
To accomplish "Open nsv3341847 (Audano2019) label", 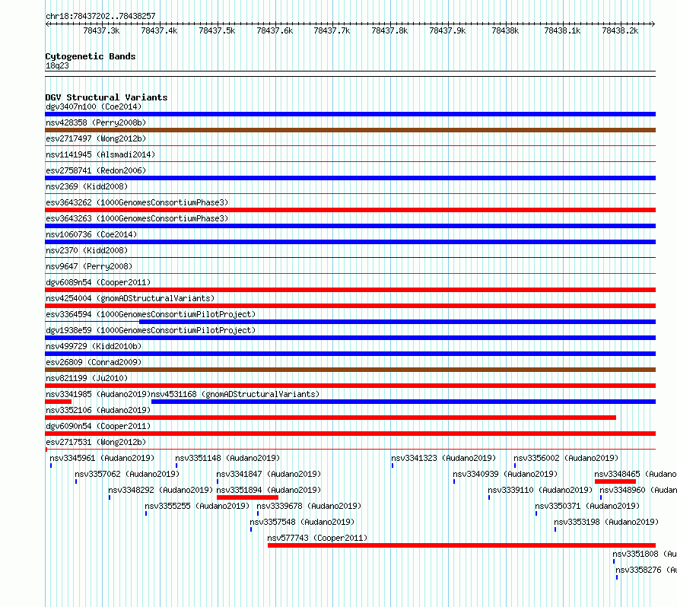I will 269,474.
